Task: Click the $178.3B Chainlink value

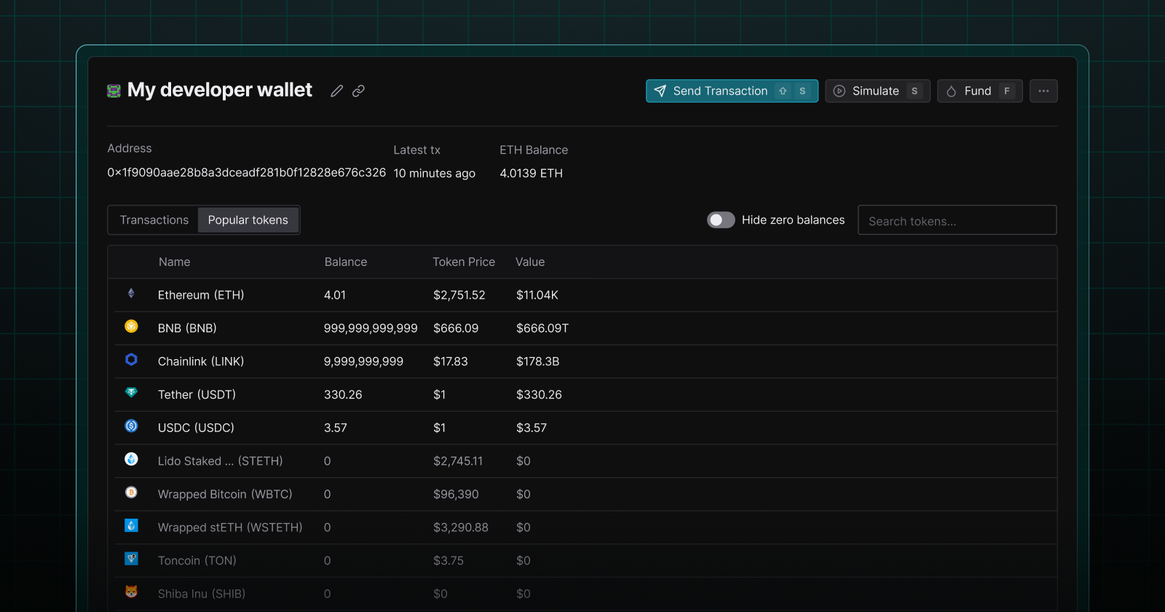Action: [538, 361]
